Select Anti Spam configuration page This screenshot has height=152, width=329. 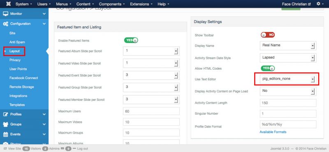tap(17, 42)
